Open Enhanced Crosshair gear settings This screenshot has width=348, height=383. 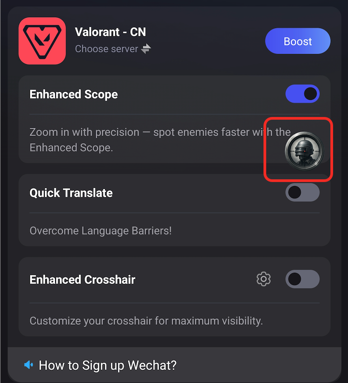pos(263,279)
